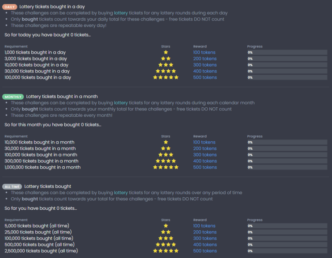Click the single star icon for 1,000 daily tickets
332x258 pixels.
pos(166,52)
